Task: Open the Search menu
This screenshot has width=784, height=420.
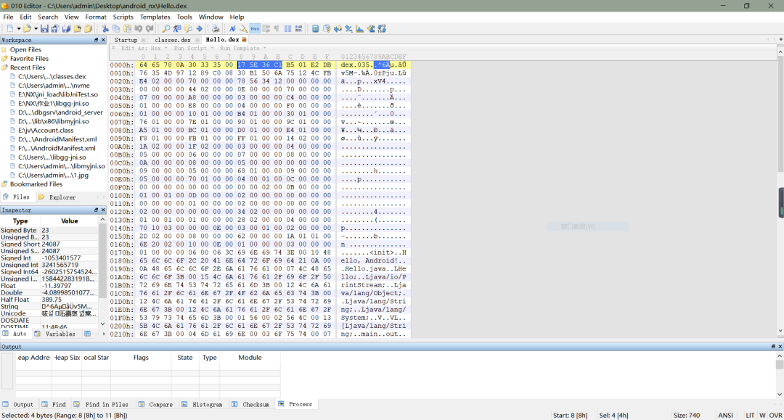Action: coord(48,17)
